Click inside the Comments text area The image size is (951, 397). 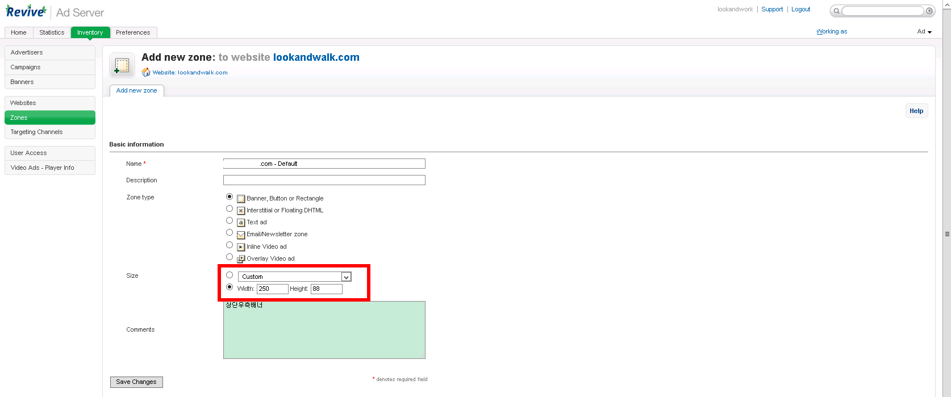coord(324,330)
